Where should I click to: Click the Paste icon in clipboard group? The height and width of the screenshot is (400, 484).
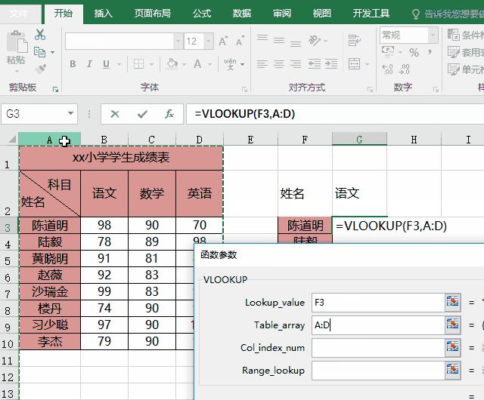tap(17, 42)
